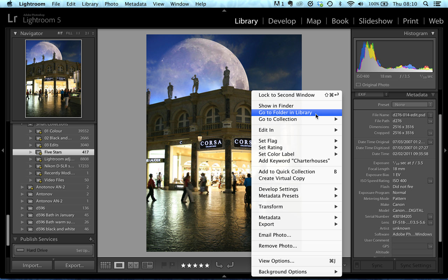Open the Wi-Fi menu bar icon

coord(350,4)
